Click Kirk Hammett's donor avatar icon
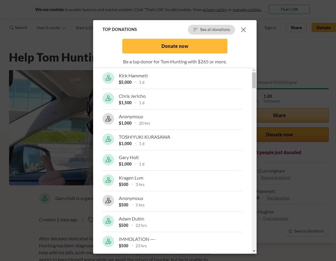 click(x=108, y=78)
